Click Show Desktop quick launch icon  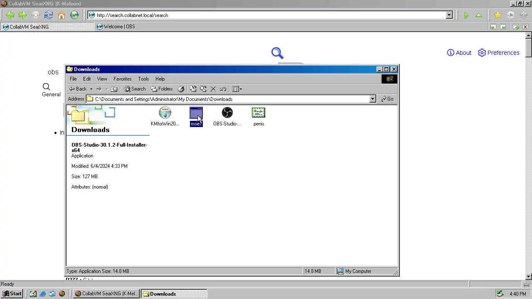[33, 294]
